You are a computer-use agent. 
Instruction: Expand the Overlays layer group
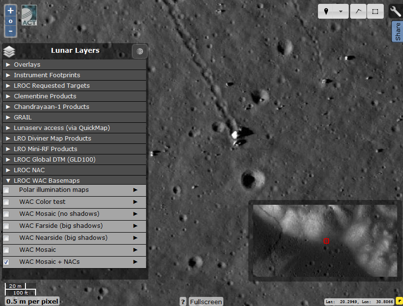74,64
